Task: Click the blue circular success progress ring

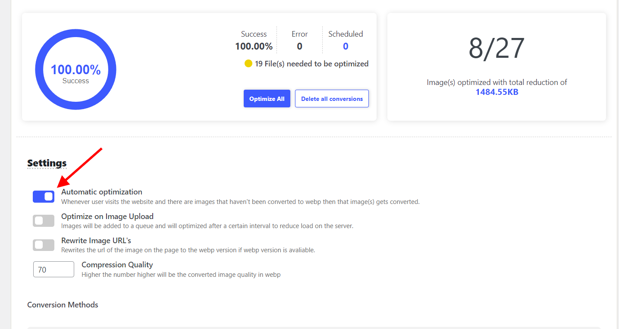Action: click(75, 69)
